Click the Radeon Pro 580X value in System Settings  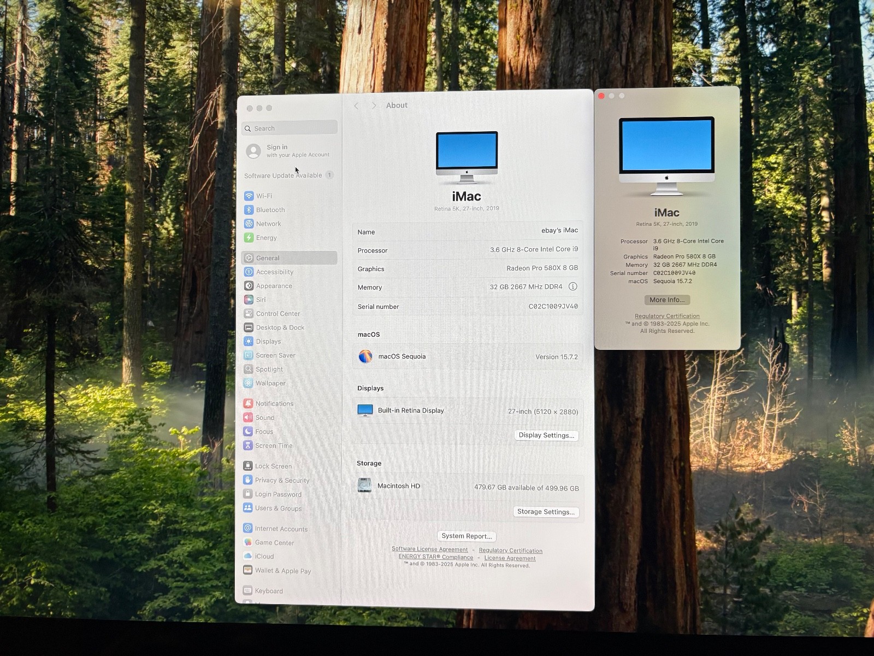[542, 268]
